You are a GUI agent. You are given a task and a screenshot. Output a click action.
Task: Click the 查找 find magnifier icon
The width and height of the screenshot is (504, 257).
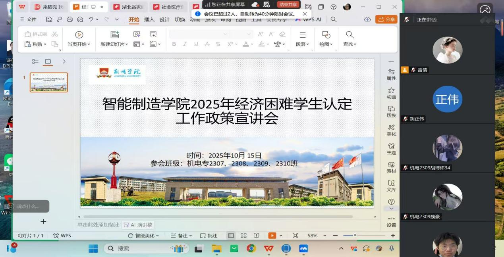pyautogui.click(x=350, y=35)
